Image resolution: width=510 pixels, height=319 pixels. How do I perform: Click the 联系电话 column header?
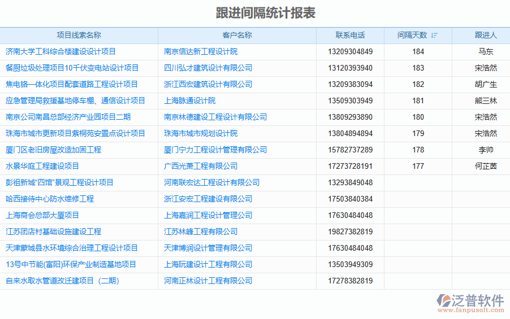click(x=350, y=35)
